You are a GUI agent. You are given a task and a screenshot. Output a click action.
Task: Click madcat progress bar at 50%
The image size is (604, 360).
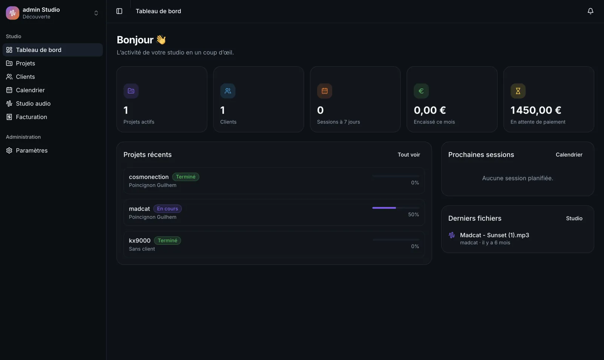(396, 208)
